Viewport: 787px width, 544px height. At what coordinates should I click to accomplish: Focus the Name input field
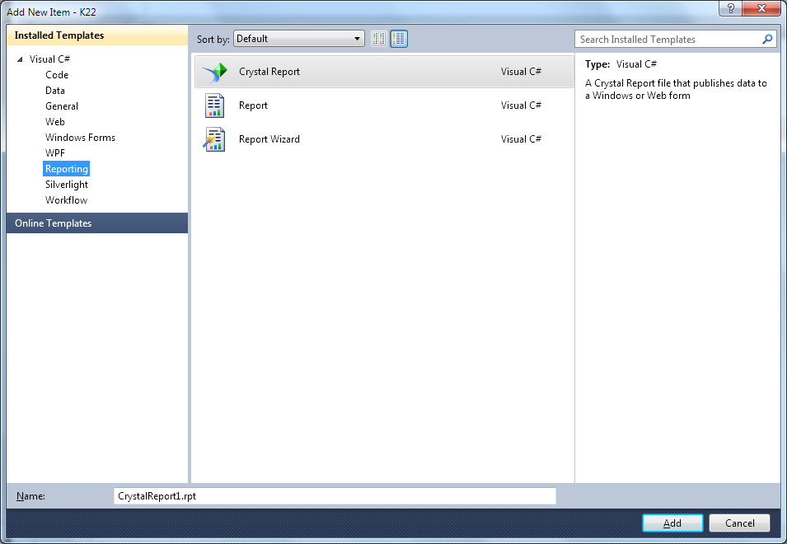[335, 496]
